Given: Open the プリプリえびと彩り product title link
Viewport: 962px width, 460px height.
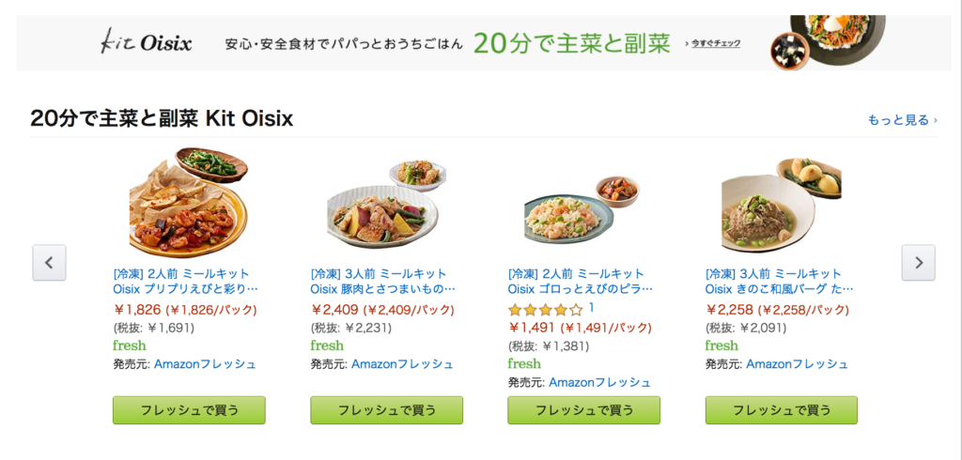Looking at the screenshot, I should (x=186, y=281).
